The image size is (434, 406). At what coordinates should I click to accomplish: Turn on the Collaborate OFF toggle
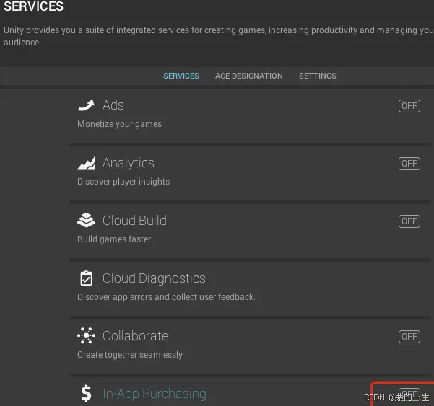[x=409, y=337]
